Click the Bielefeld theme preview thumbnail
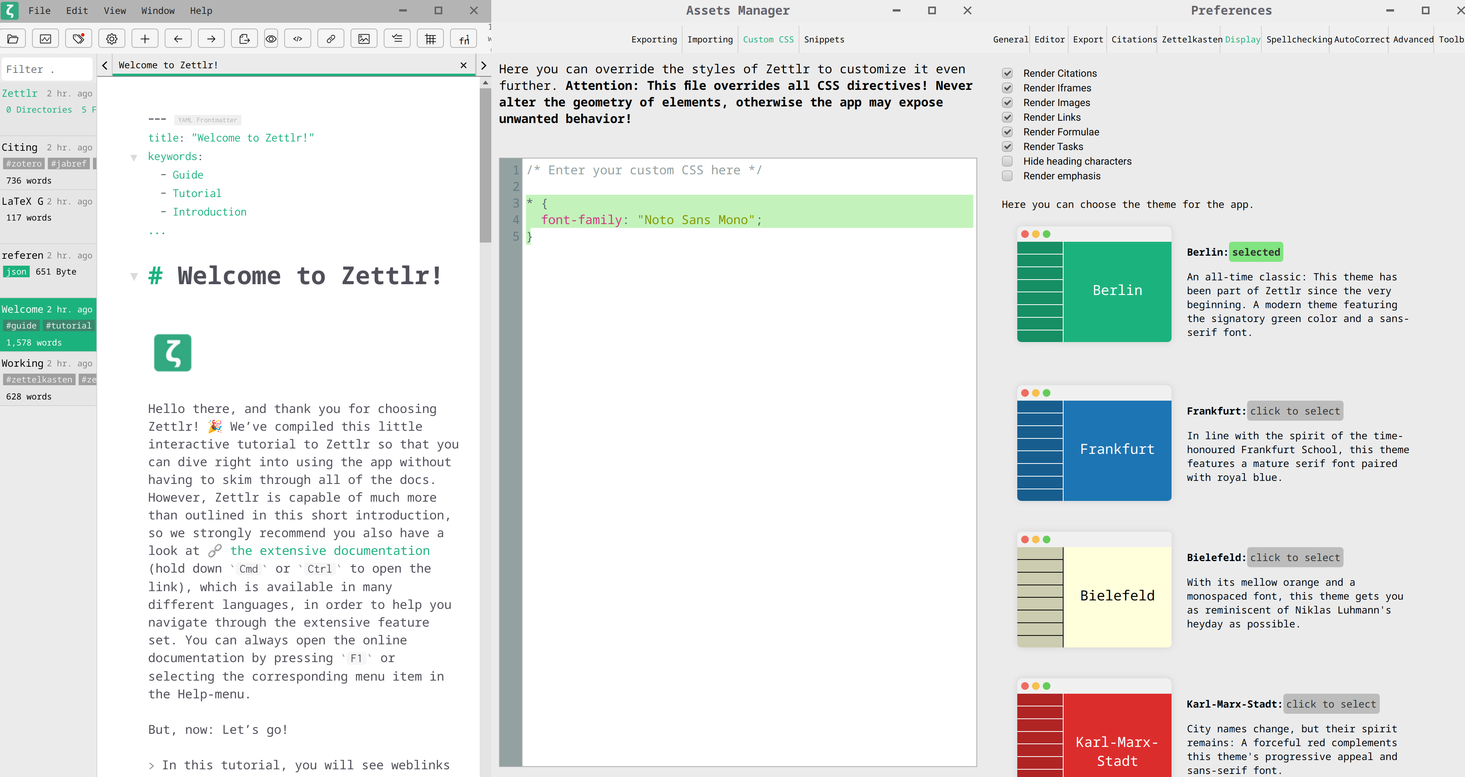Screen dimensions: 1465x777 pos(1094,589)
